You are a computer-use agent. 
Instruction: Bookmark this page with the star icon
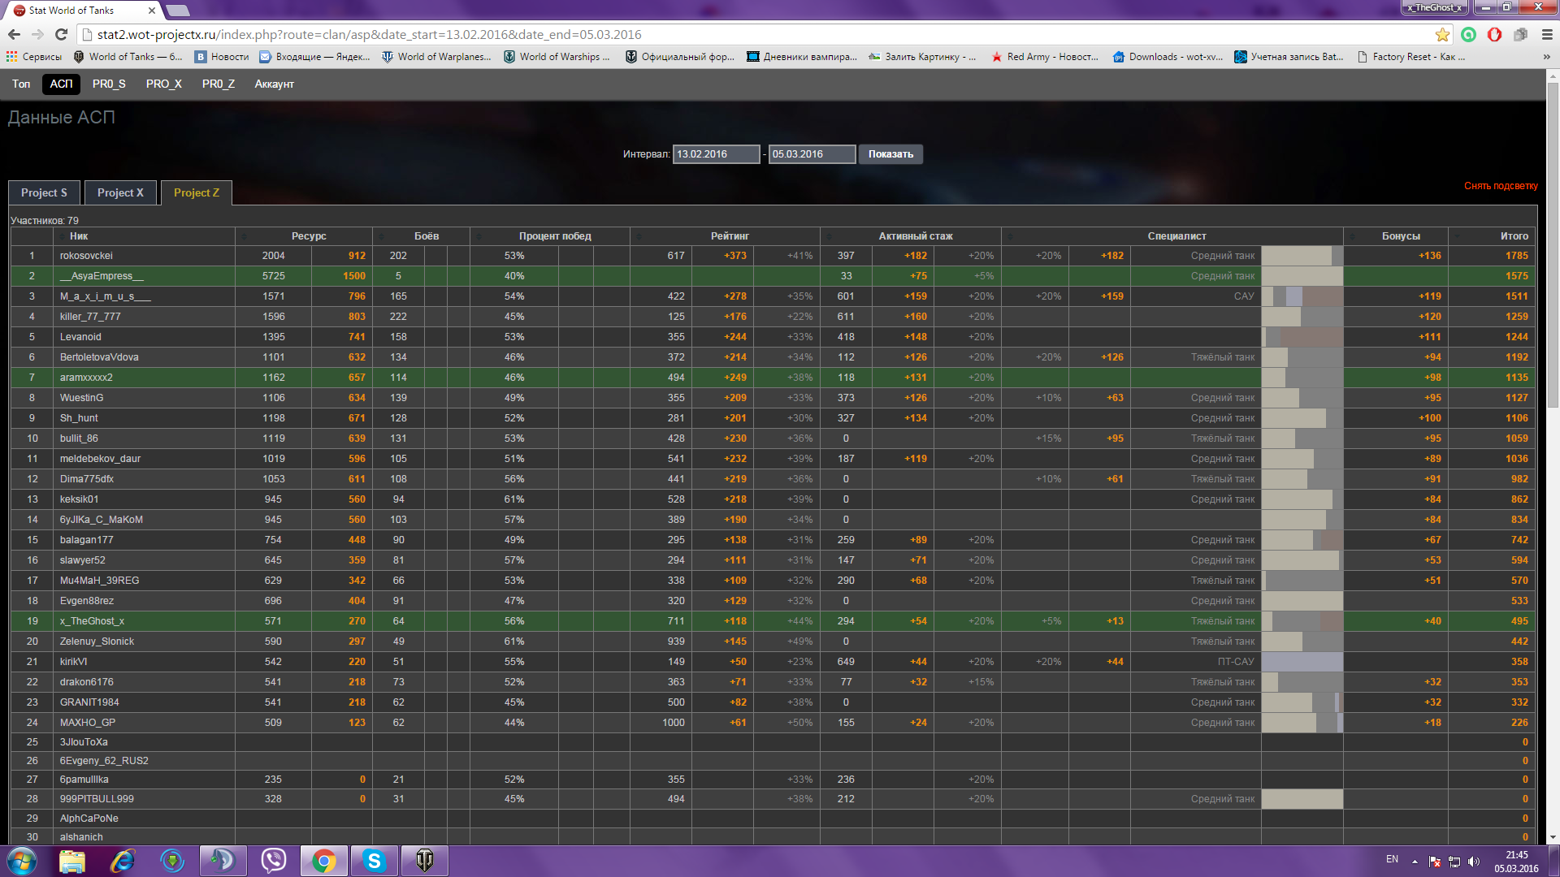(x=1442, y=35)
